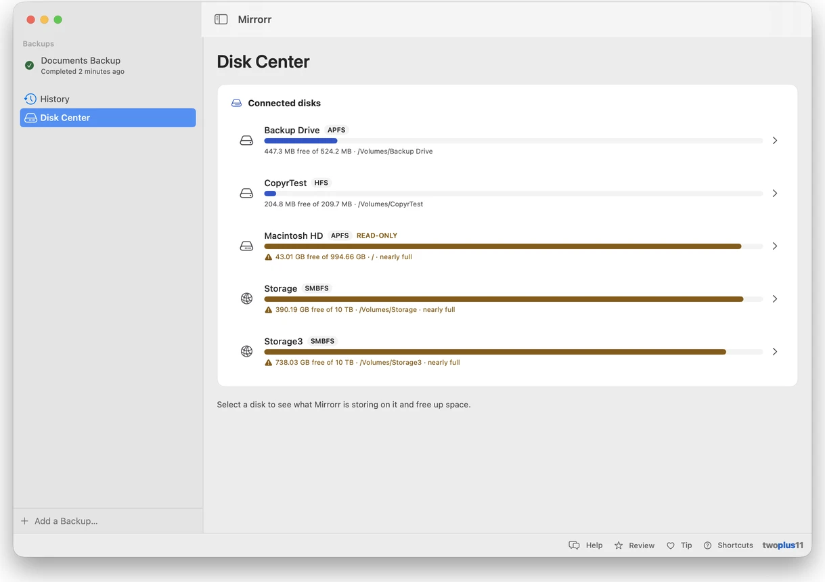Expand the CopyrTest row chevron
This screenshot has width=825, height=582.
pyautogui.click(x=775, y=194)
